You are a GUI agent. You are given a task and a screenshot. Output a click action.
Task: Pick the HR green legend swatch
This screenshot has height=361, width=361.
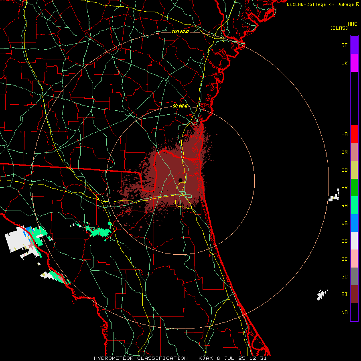(x=354, y=188)
